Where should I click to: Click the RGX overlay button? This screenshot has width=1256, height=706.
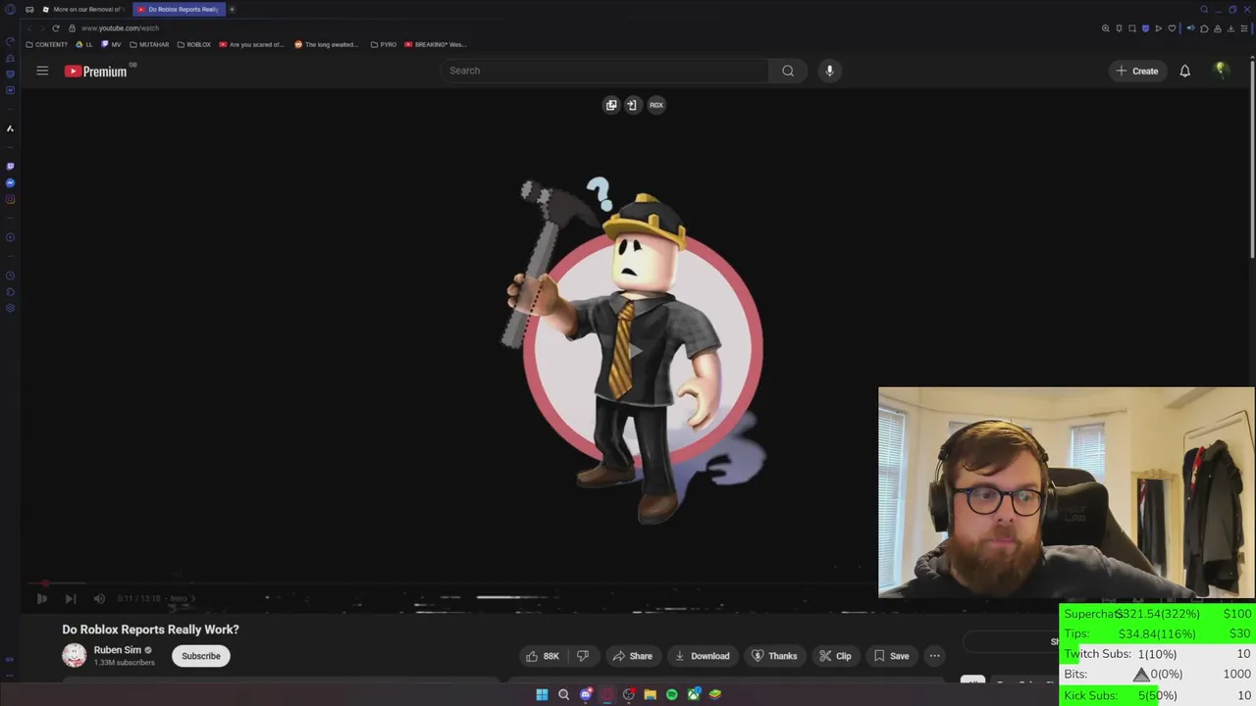click(656, 105)
